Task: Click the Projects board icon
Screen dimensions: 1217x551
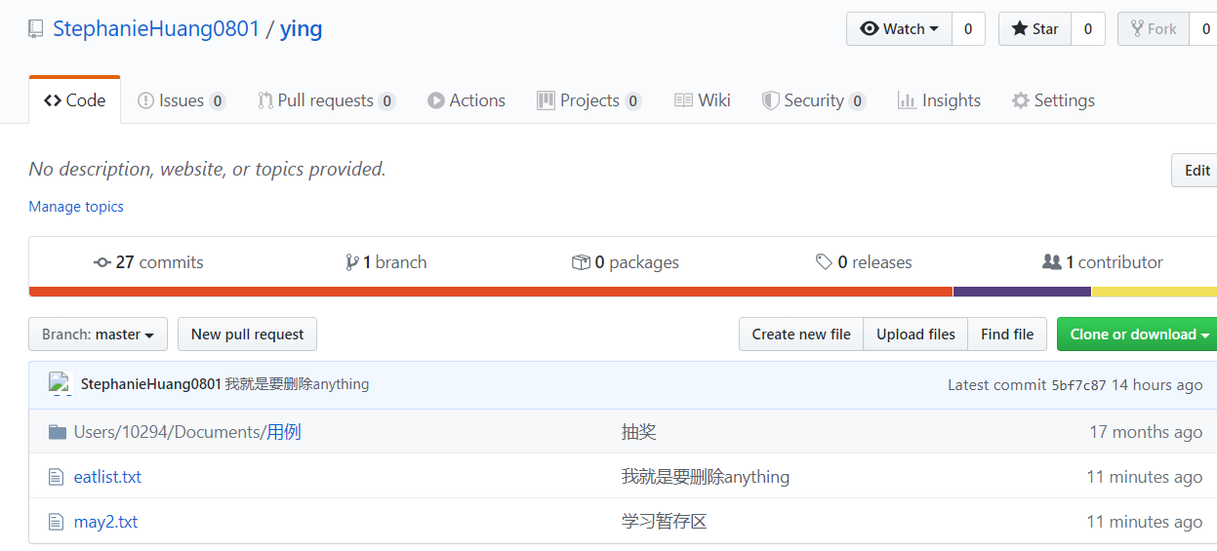Action: point(546,100)
